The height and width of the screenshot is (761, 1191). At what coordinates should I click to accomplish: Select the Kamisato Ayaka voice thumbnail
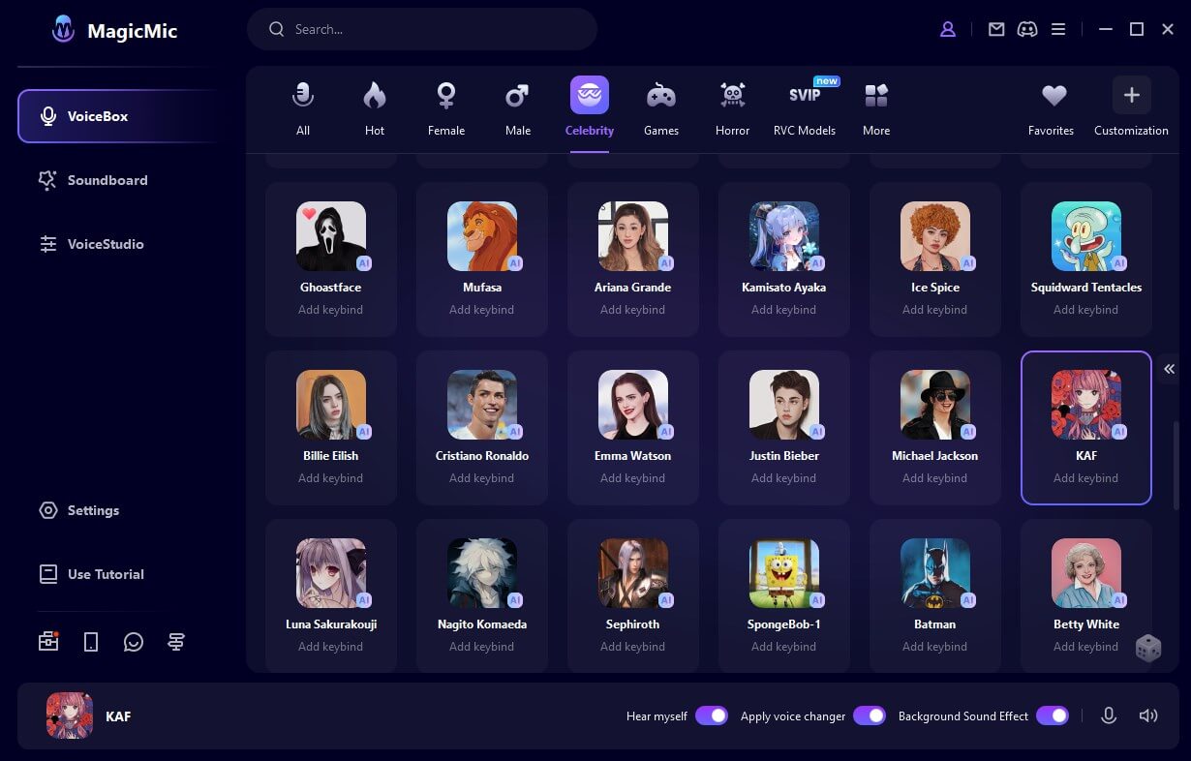click(784, 236)
